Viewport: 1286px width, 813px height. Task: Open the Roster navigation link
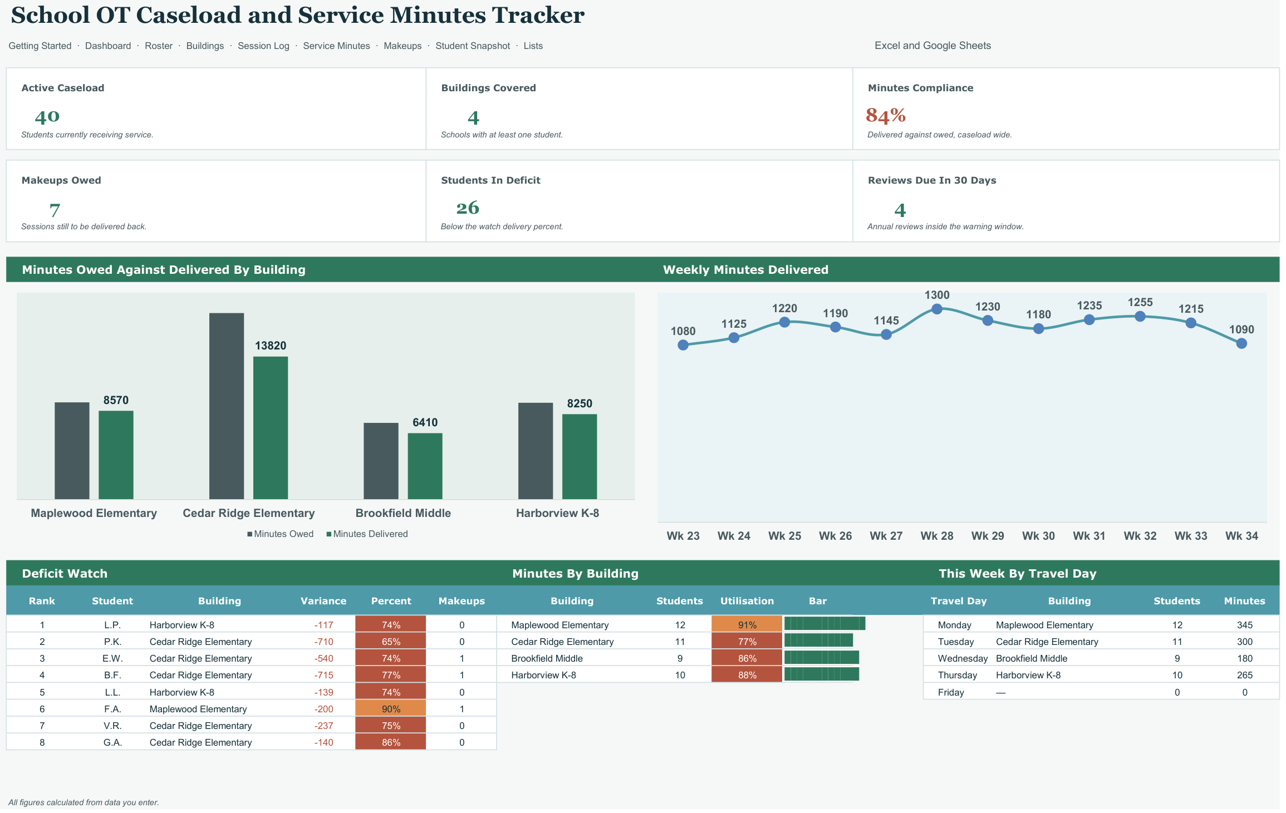point(159,46)
